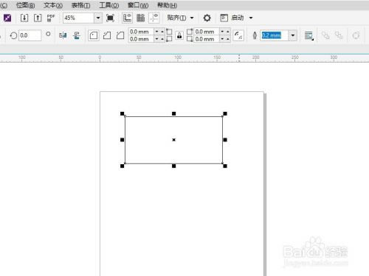This screenshot has width=369, height=276.
Task: Click the rotation angle input field
Action: (30, 35)
